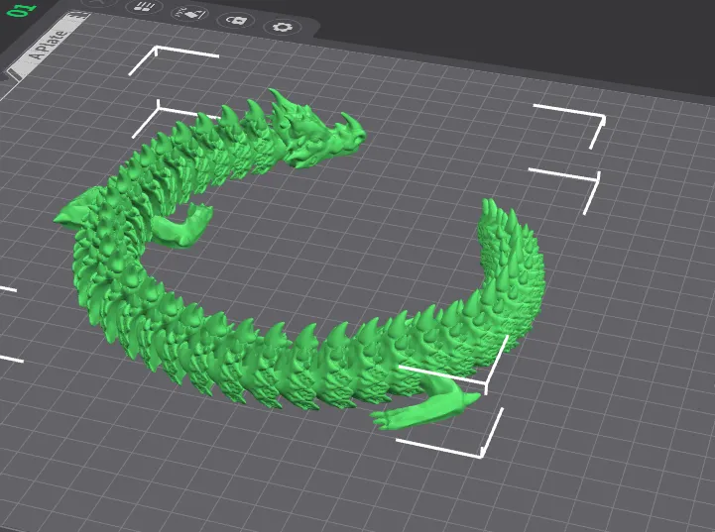Viewport: 715px width, 532px height.
Task: Toggle the plate lock icon
Action: tap(235, 20)
